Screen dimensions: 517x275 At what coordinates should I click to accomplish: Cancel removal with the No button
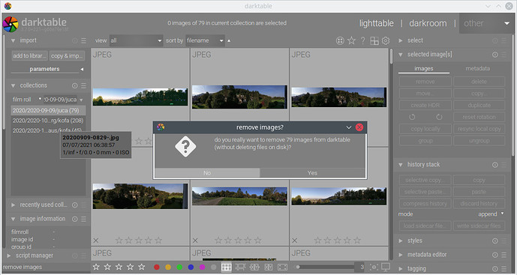pyautogui.click(x=207, y=173)
